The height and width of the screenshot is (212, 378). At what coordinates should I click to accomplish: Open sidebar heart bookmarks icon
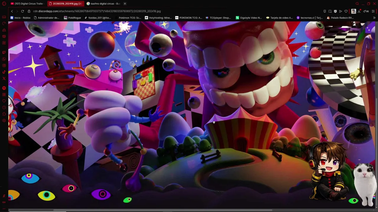4,101
